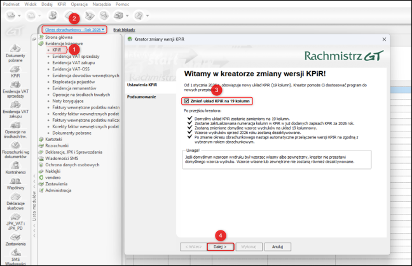Image resolution: width=412 pixels, height=266 pixels.
Task: Select Podsumowanie wizard step
Action: tap(142, 96)
